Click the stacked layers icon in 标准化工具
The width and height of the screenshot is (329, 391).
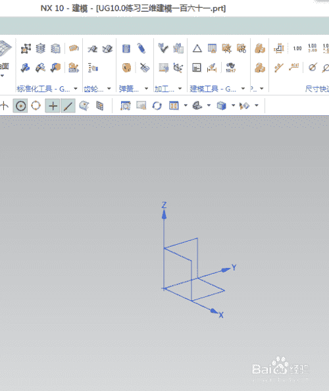coord(40,48)
